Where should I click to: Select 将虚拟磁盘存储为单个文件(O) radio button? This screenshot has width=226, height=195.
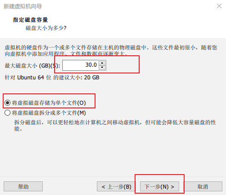(x=7, y=103)
